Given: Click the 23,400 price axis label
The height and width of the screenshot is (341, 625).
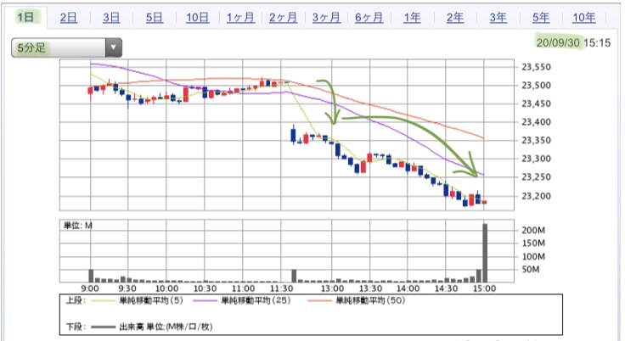Looking at the screenshot, I should 536,122.
